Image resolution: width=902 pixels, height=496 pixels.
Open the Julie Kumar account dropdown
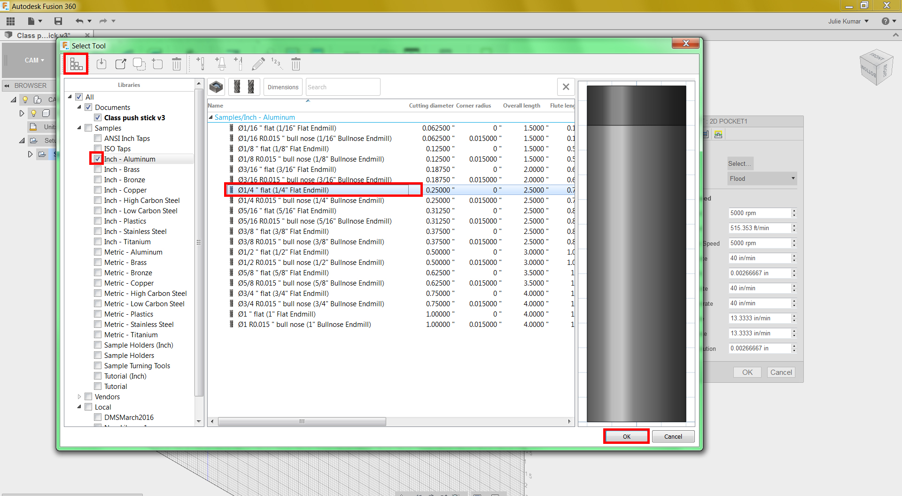(848, 21)
